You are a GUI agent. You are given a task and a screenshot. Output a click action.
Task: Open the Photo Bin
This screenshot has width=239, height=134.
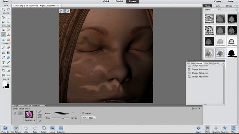[x=5, y=130]
